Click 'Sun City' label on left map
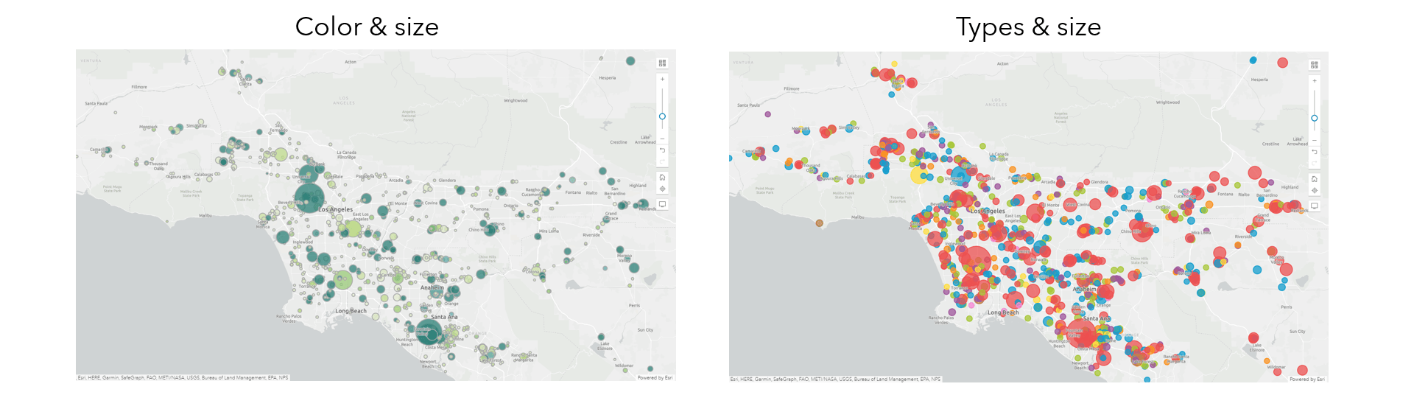The width and height of the screenshot is (1414, 409). (x=645, y=330)
